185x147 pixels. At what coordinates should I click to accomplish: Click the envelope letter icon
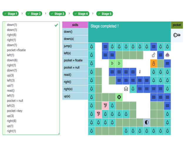point(126,88)
